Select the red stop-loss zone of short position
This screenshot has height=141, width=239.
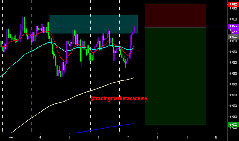tap(176, 16)
